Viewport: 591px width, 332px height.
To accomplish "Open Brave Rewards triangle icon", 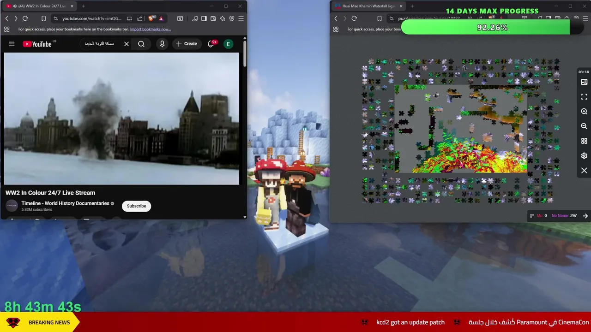I will 161,18.
